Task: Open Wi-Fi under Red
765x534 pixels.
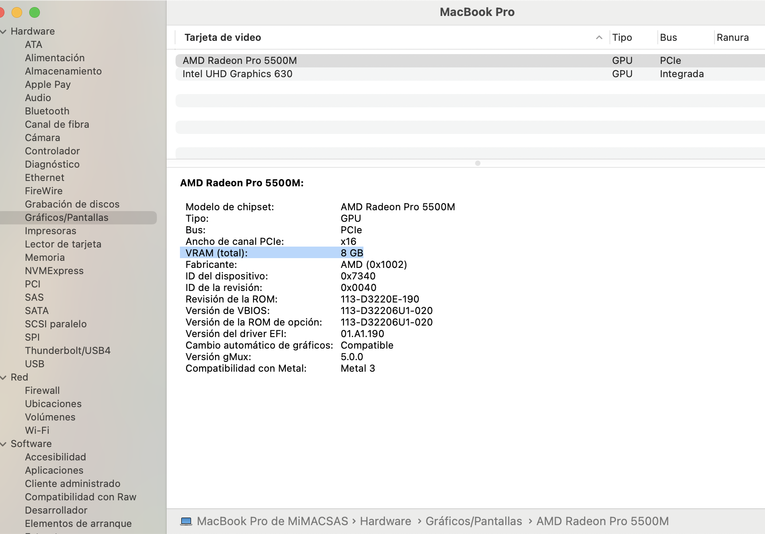Action: [x=37, y=431]
